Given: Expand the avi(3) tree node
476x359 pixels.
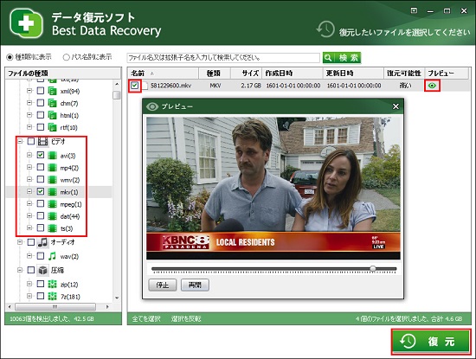Looking at the screenshot, I should [29, 155].
